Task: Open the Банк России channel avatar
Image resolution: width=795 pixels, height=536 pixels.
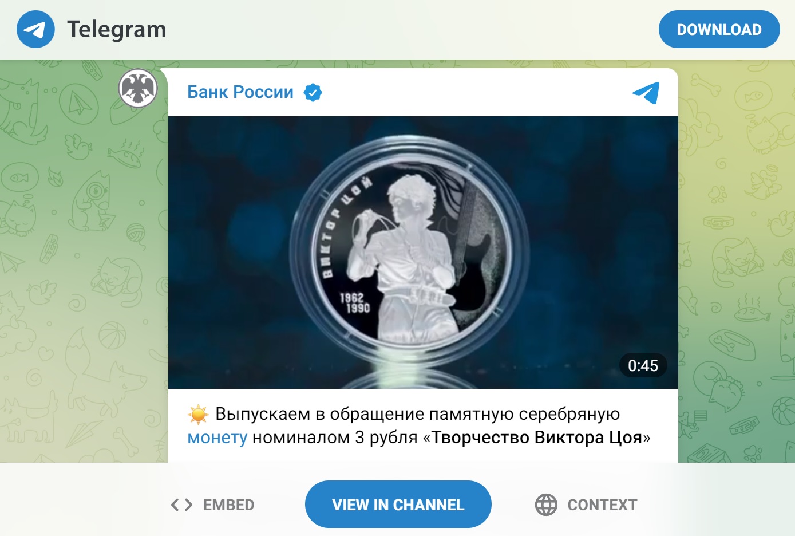Action: pyautogui.click(x=138, y=89)
